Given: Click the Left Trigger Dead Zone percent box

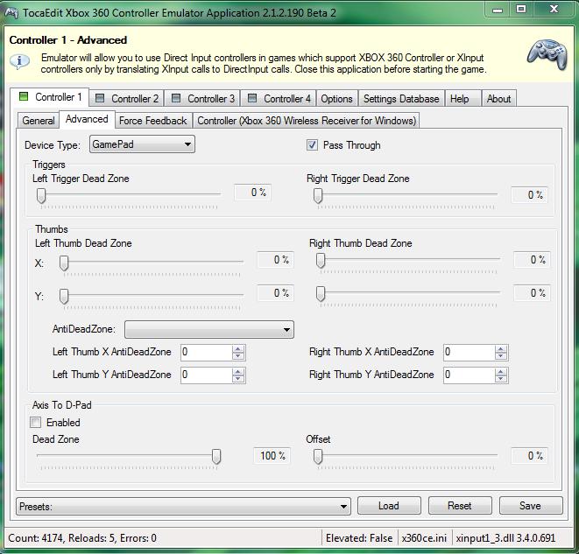Looking at the screenshot, I should click(x=253, y=193).
